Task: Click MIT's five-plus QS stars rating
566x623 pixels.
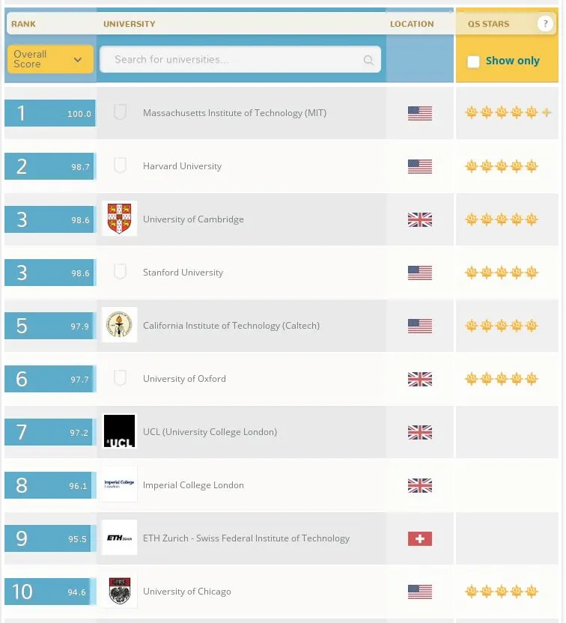Action: [508, 113]
